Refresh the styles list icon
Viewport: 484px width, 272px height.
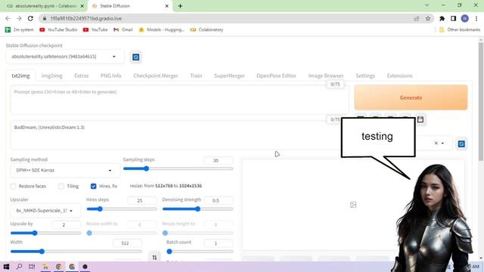461,144
